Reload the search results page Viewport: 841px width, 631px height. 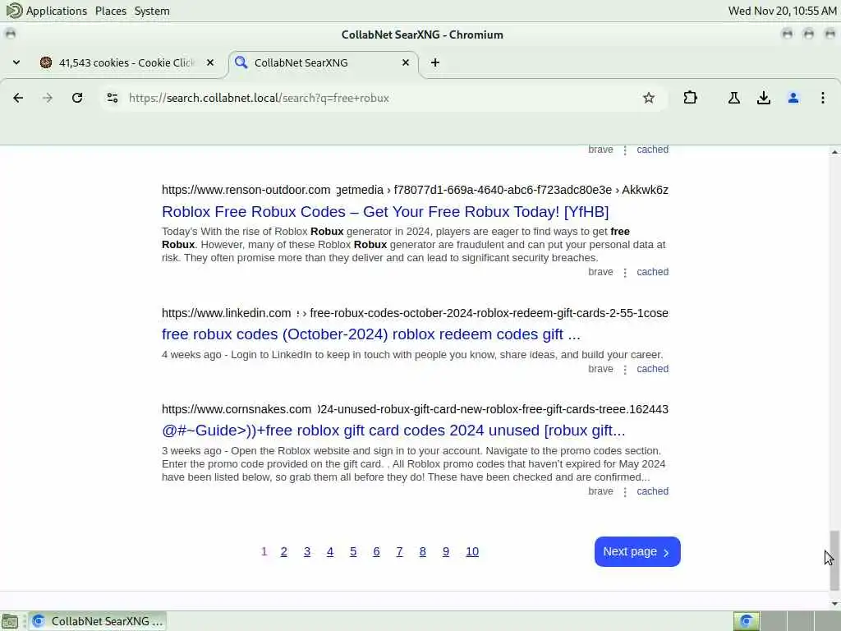[x=77, y=98]
